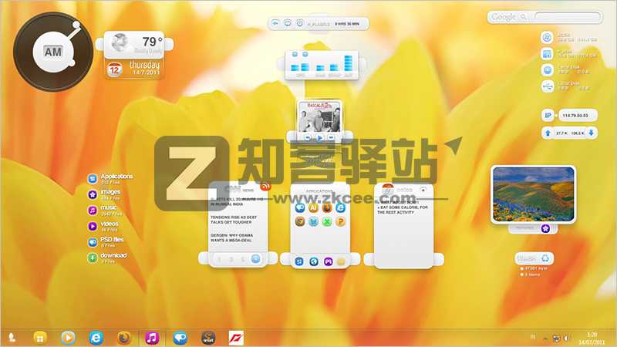This screenshot has height=347, width=617.
Task: Click the second small icon in system monitor widget
Action: [x=305, y=54]
